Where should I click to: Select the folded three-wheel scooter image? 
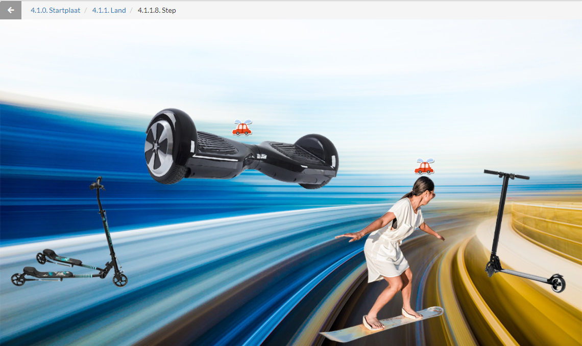click(x=69, y=232)
